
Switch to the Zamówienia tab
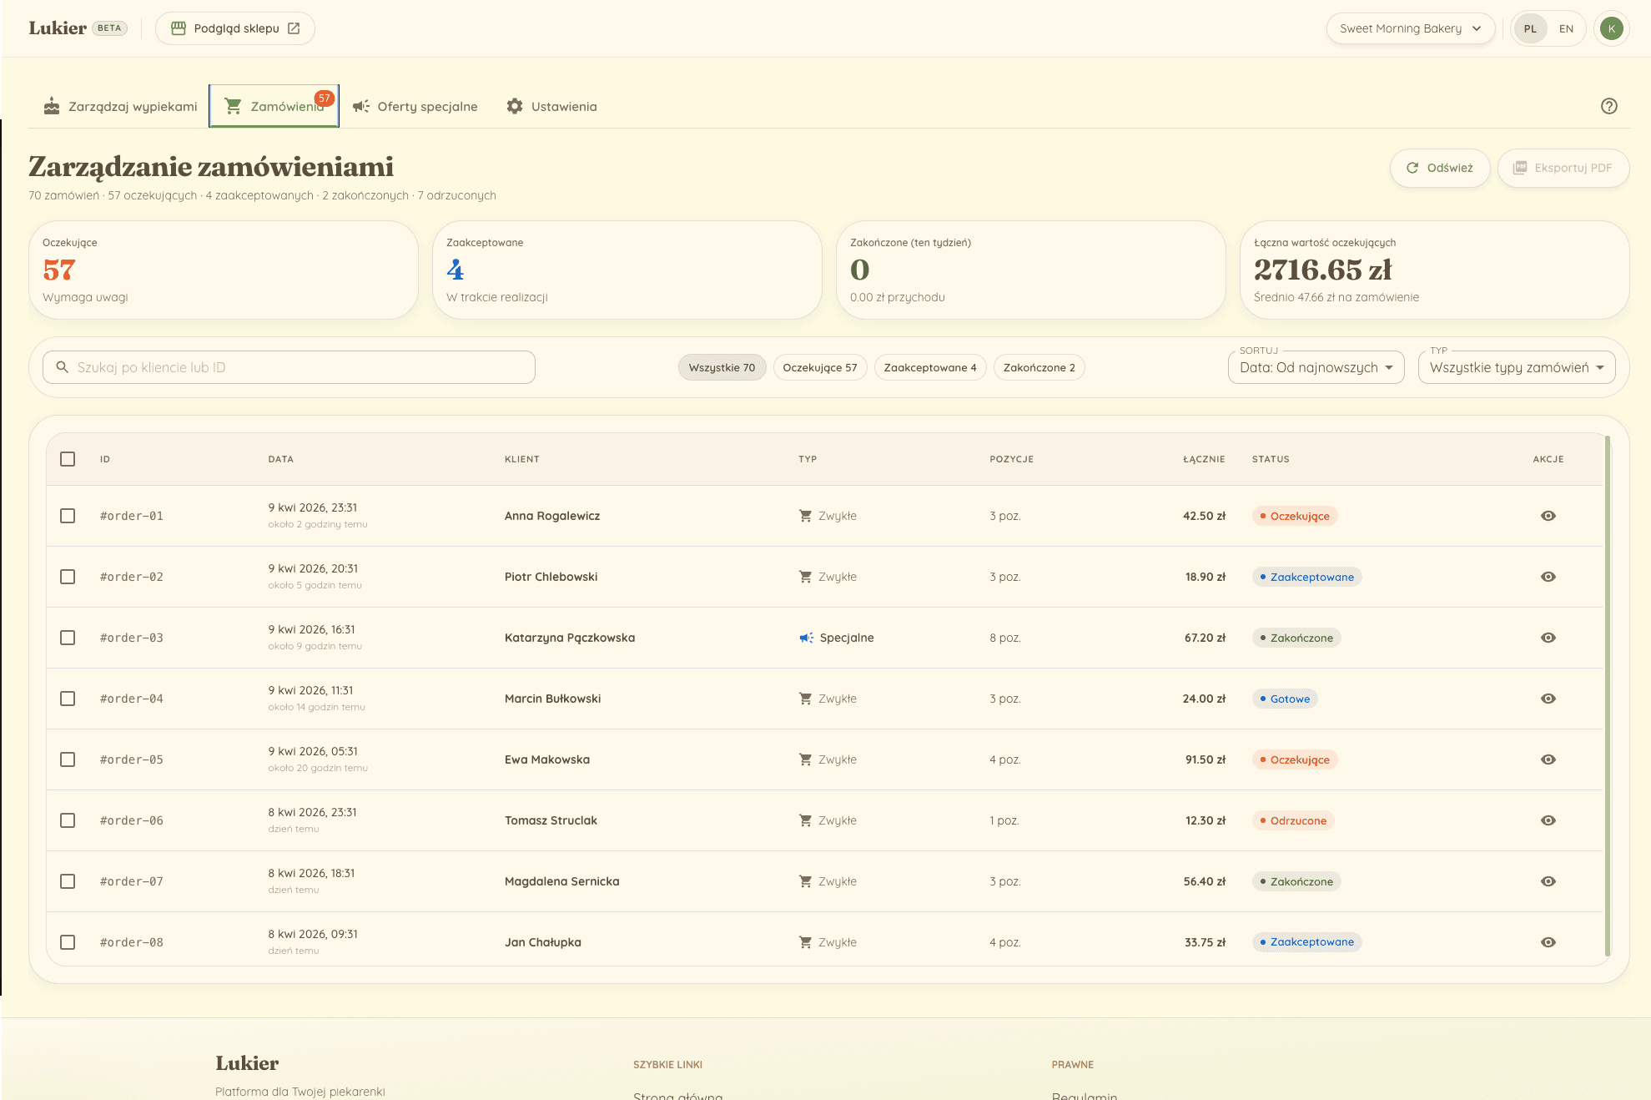click(x=274, y=106)
